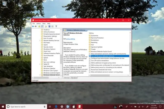Expand the Windows Defender Antivirus tree node
The width and height of the screenshot is (164, 109).
click(x=40, y=75)
